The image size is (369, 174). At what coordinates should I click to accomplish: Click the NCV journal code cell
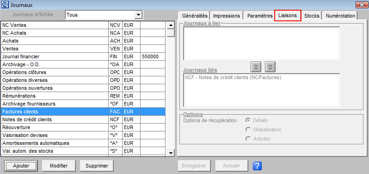[115, 25]
